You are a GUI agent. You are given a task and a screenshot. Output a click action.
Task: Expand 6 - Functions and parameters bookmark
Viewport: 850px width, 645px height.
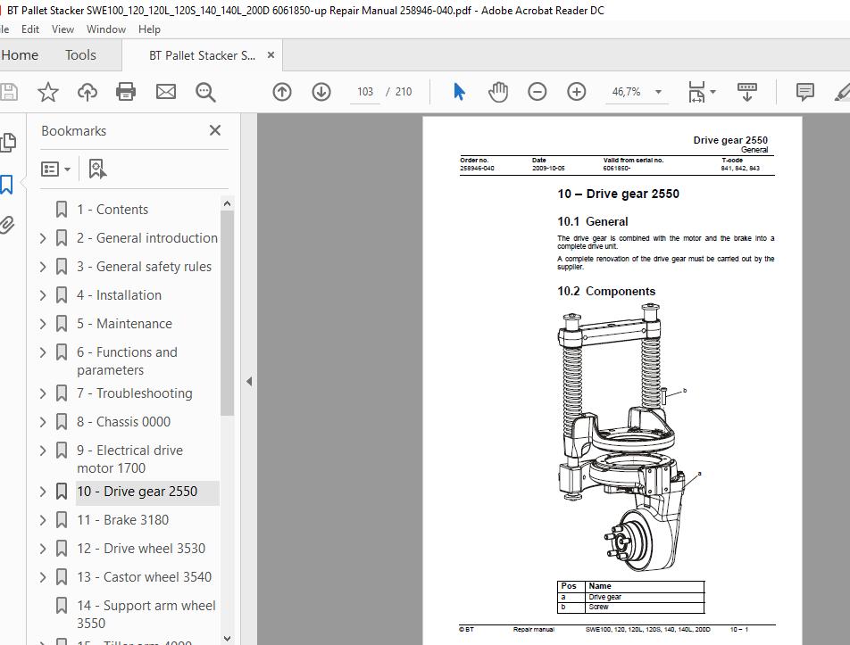pyautogui.click(x=43, y=352)
